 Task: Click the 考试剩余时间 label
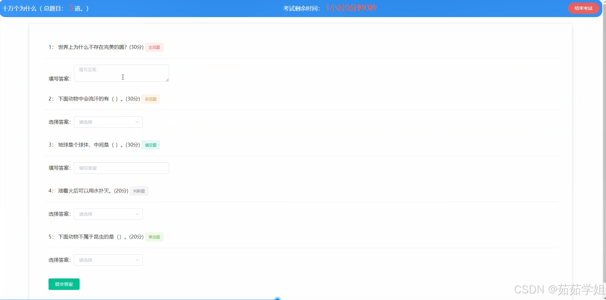[302, 9]
